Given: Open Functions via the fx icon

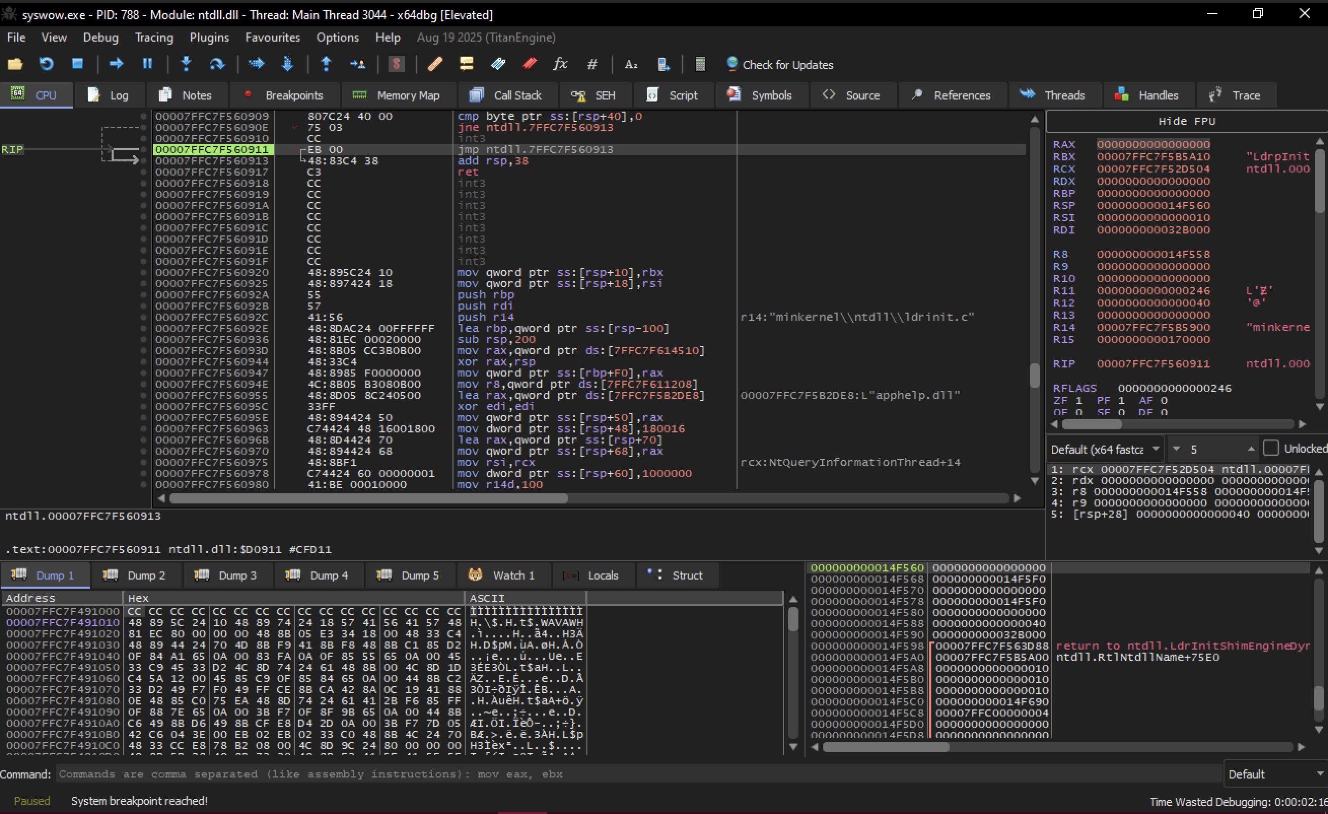Looking at the screenshot, I should 561,64.
